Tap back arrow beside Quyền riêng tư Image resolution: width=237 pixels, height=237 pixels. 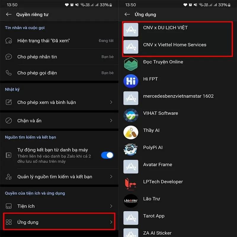[9, 15]
